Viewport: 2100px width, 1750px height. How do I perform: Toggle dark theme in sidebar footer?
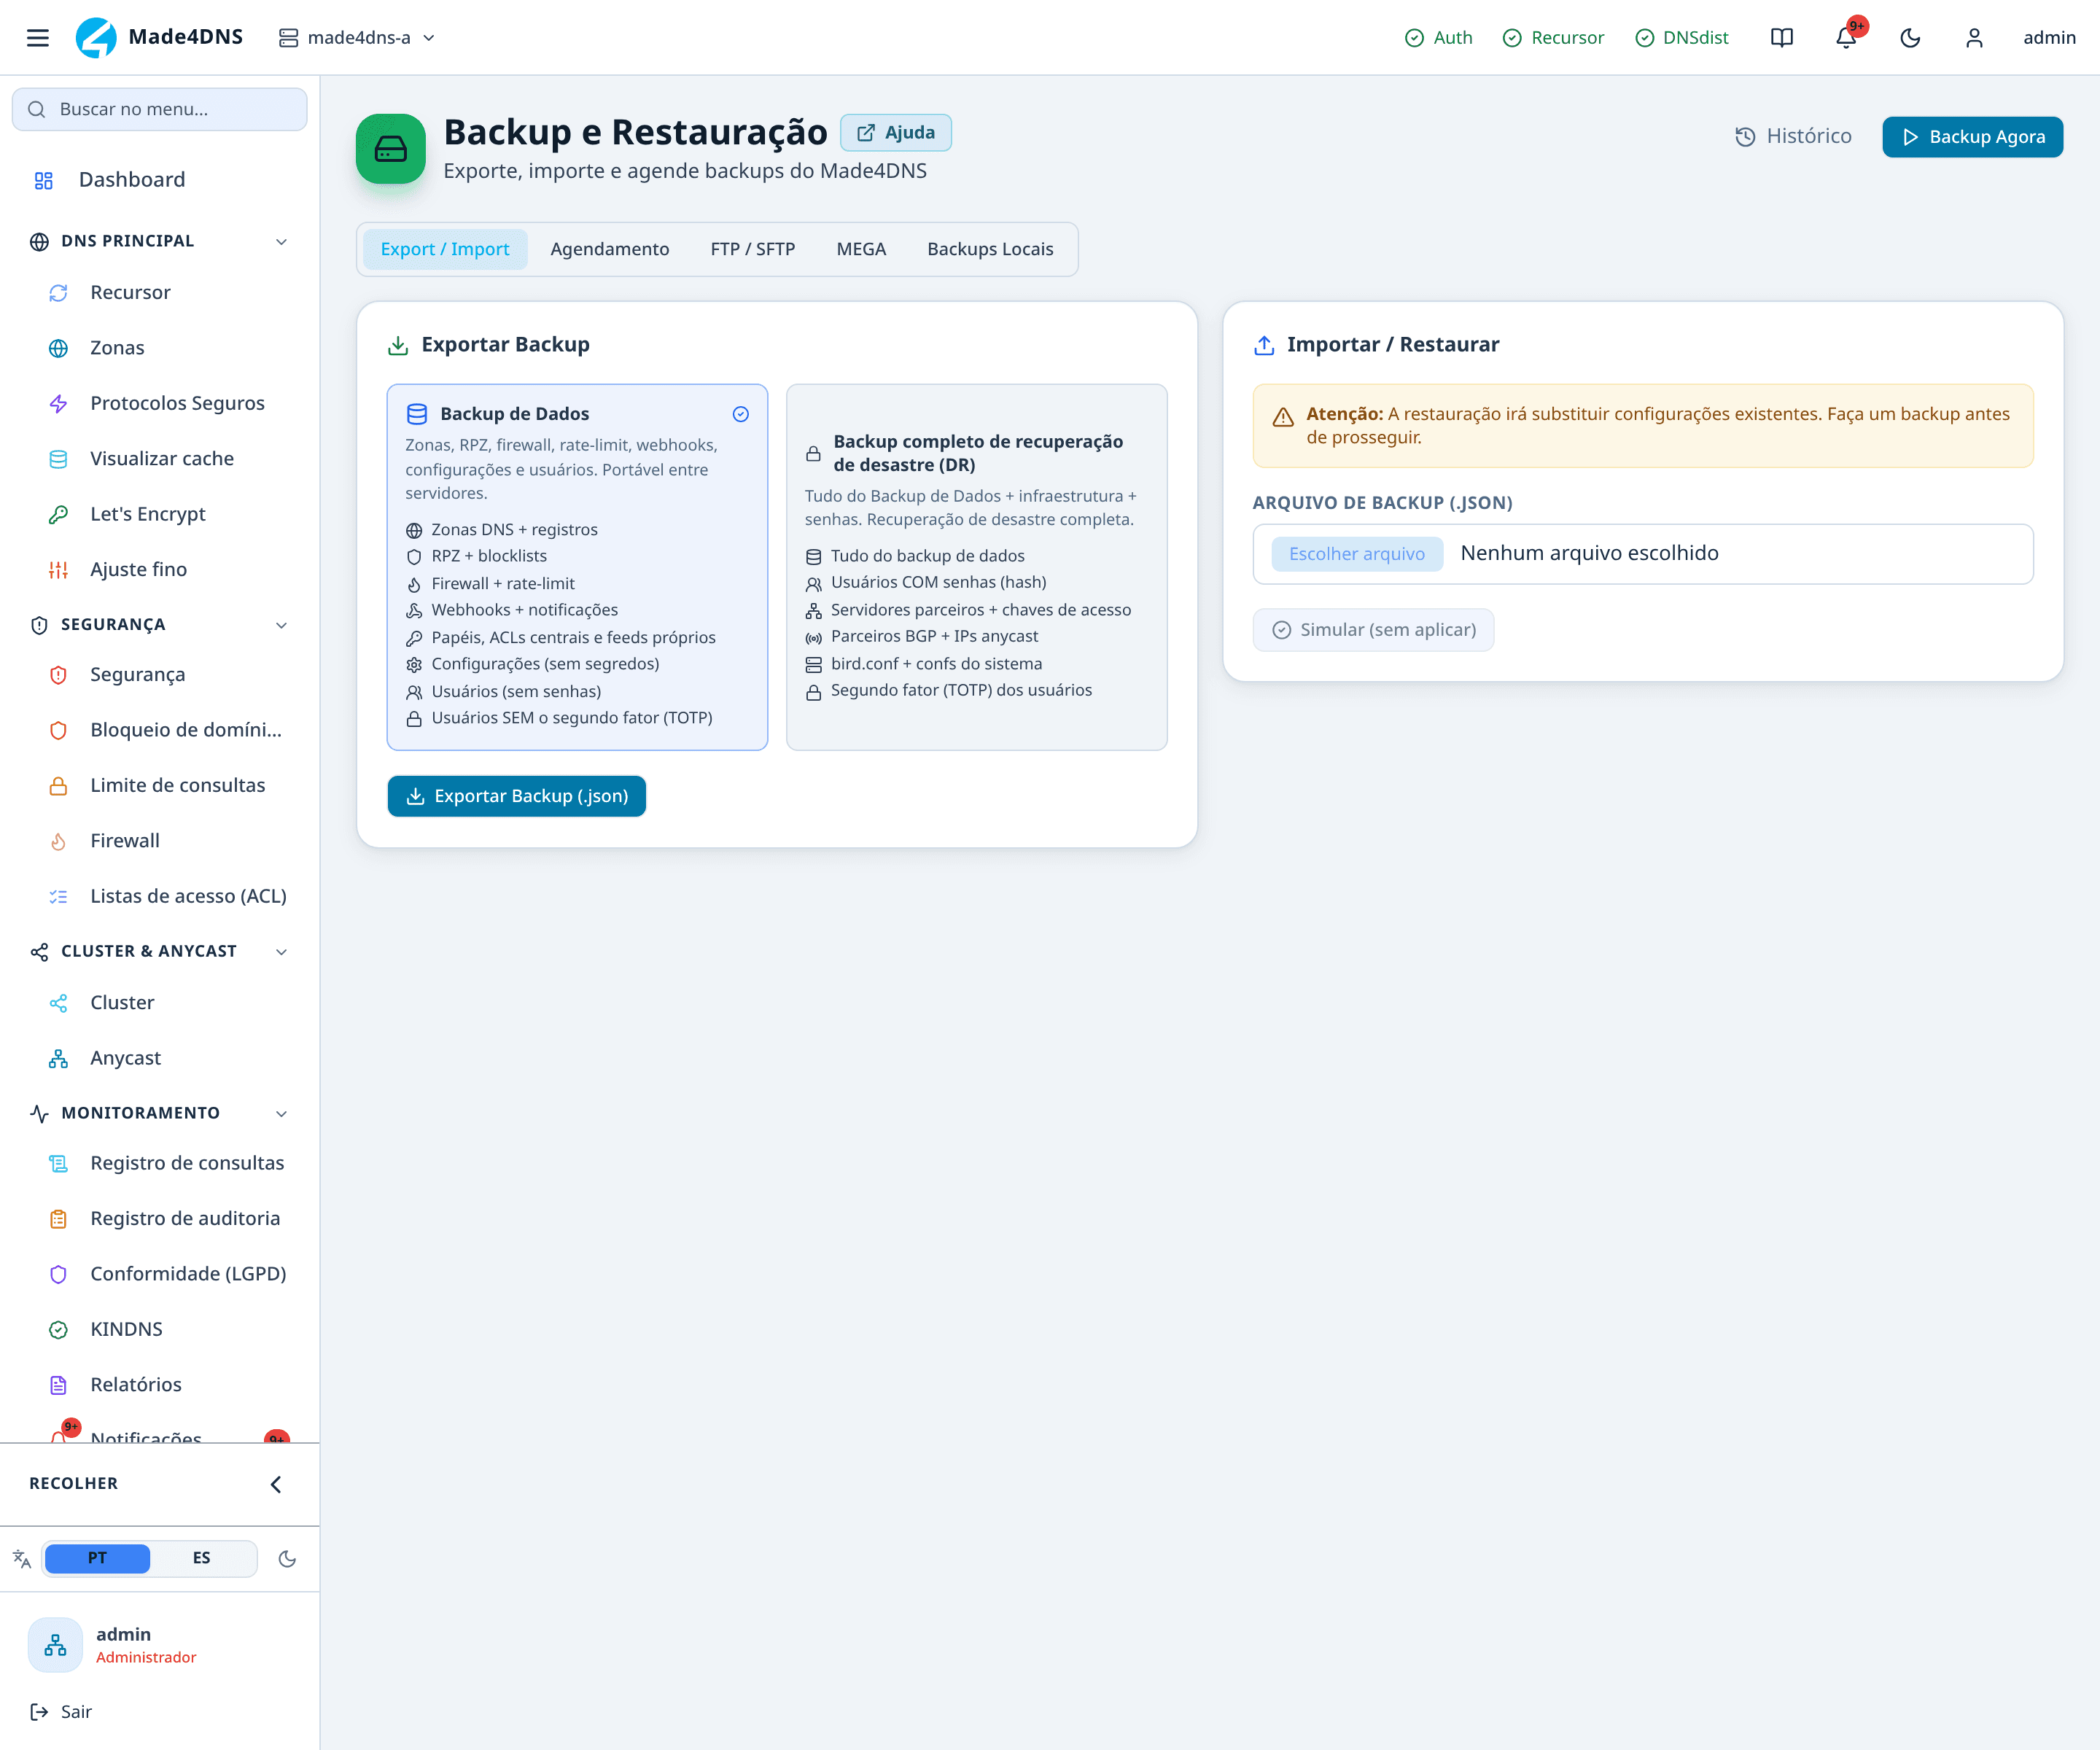tap(287, 1559)
